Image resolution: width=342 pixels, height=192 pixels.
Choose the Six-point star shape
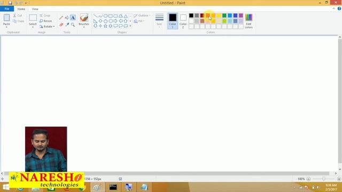(111, 26)
